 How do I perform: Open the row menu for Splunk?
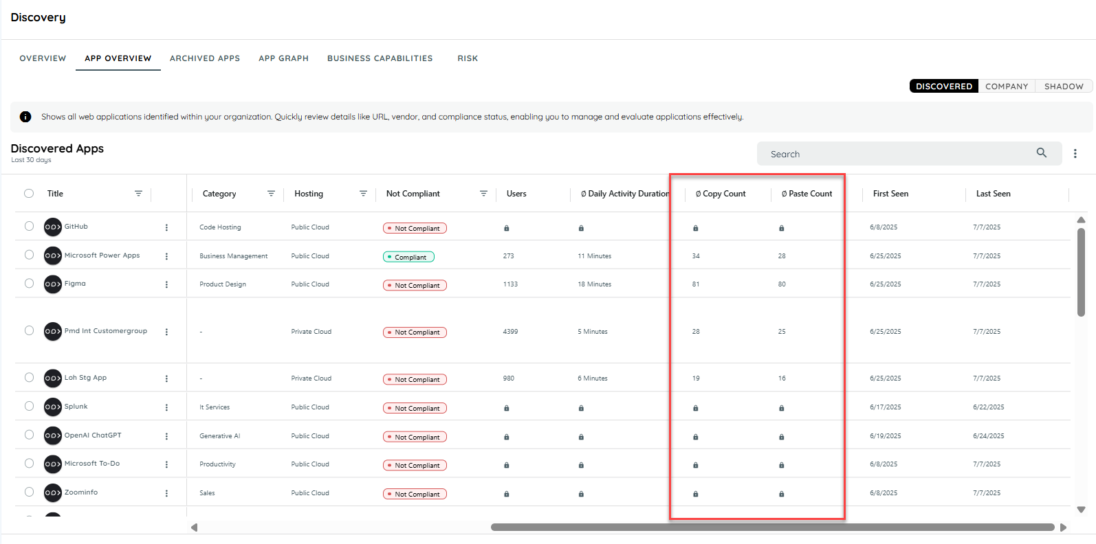pos(166,407)
